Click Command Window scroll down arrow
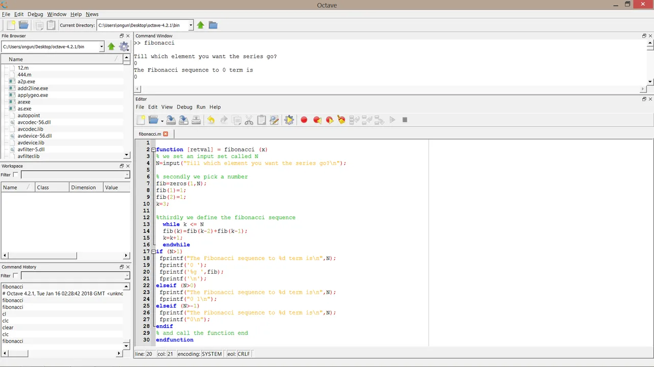 650,82
